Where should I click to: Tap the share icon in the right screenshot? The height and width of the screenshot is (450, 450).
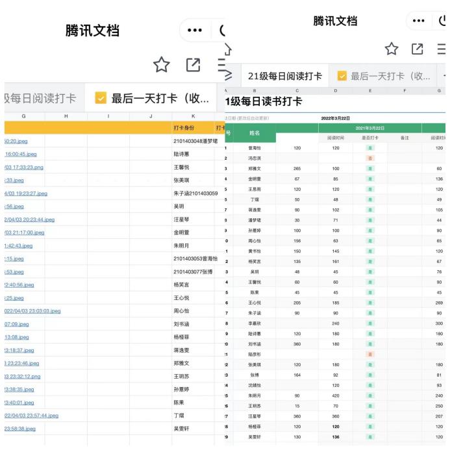click(x=418, y=49)
